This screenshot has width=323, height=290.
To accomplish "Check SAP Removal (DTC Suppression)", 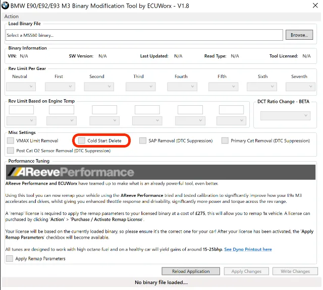I will (142, 140).
